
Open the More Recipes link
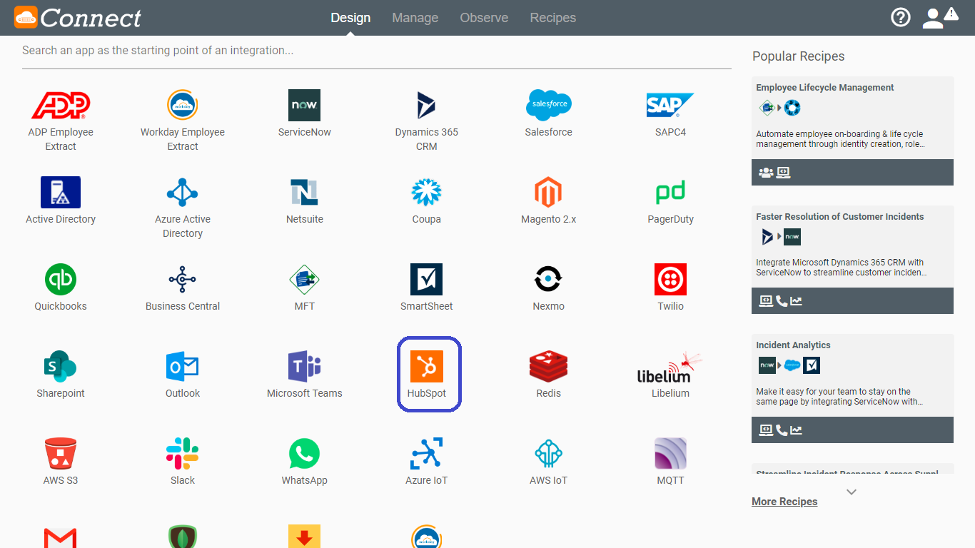[x=784, y=502]
